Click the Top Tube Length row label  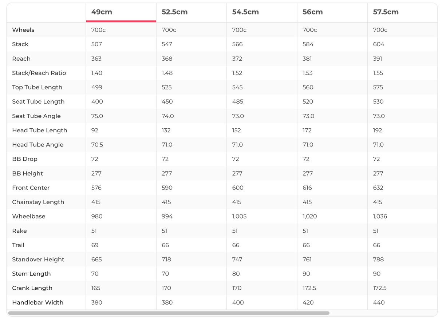37,87
